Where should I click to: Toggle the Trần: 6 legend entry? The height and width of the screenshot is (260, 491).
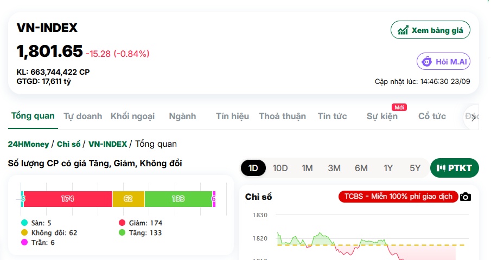(37, 242)
